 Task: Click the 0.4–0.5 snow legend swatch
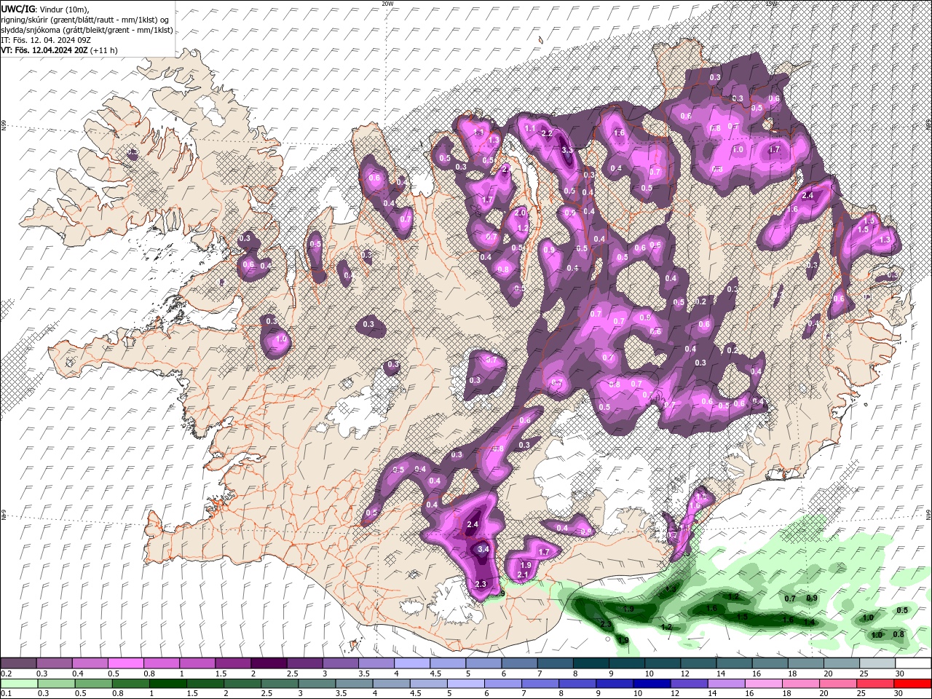coord(90,663)
